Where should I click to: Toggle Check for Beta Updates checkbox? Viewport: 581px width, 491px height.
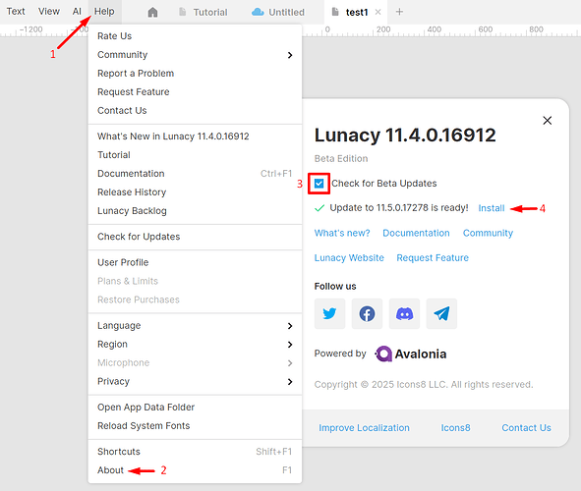pos(320,184)
